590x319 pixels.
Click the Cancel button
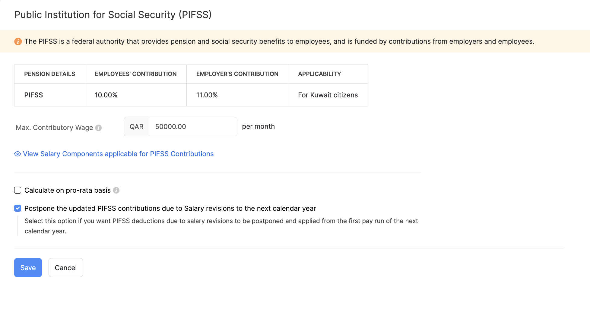65,268
